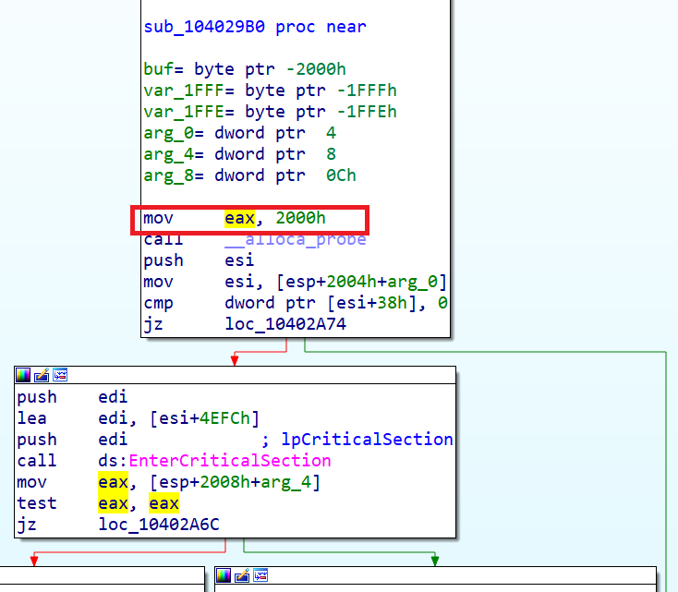The width and height of the screenshot is (678, 592).
Task: Follow jump target loc_10402A74
Action: tap(285, 324)
